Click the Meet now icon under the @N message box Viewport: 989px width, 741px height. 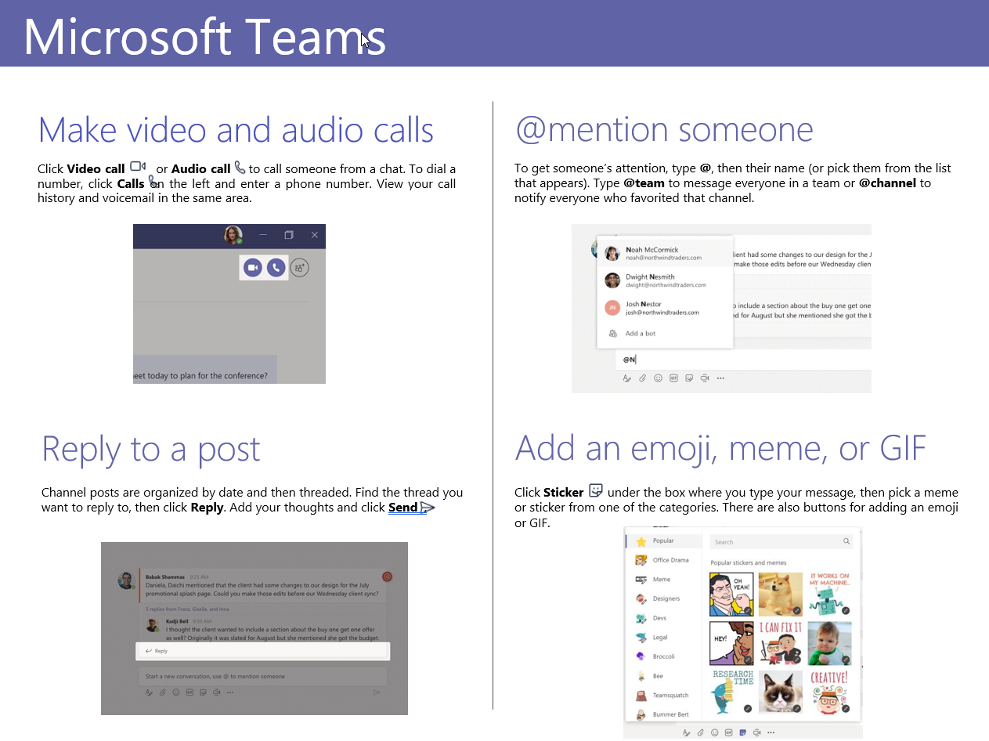click(705, 378)
